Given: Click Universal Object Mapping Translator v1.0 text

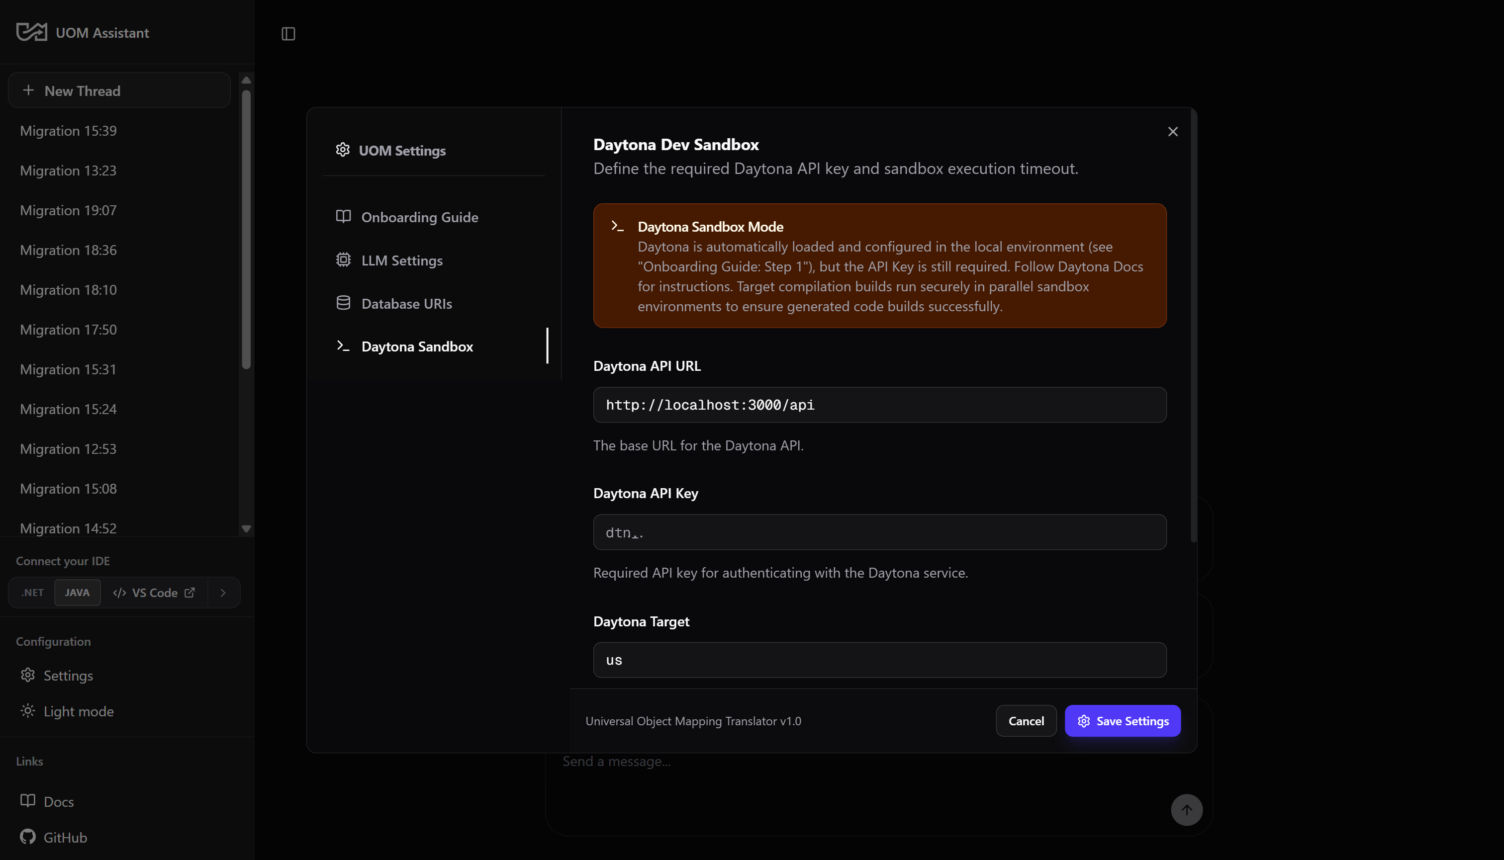Looking at the screenshot, I should coord(693,721).
